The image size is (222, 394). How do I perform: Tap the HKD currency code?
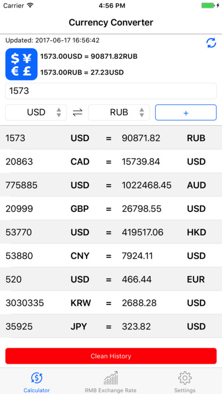click(197, 232)
